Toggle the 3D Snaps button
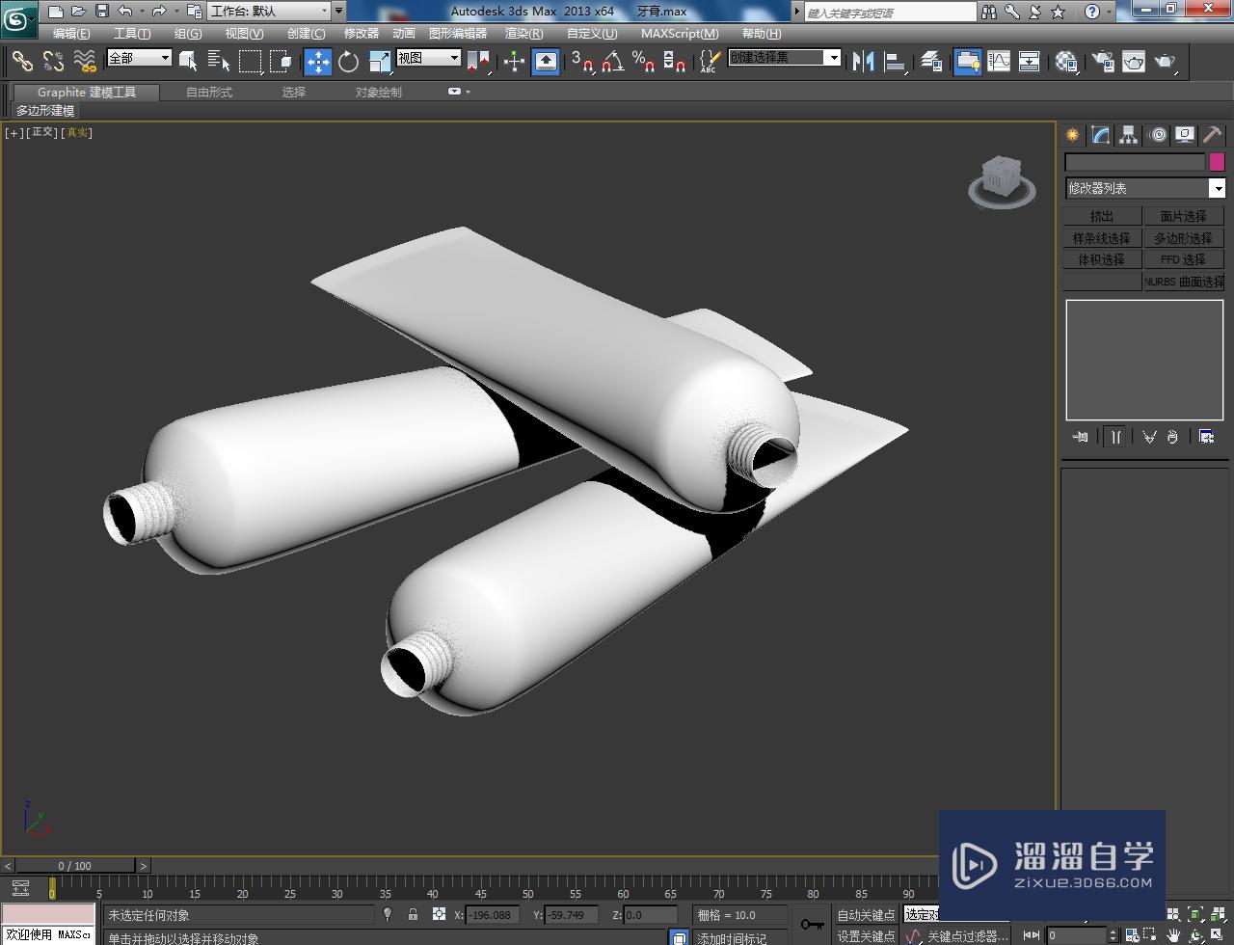 pos(581,62)
